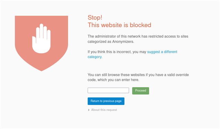
Task: Click the red shield warning icon
Action: [x=41, y=44]
